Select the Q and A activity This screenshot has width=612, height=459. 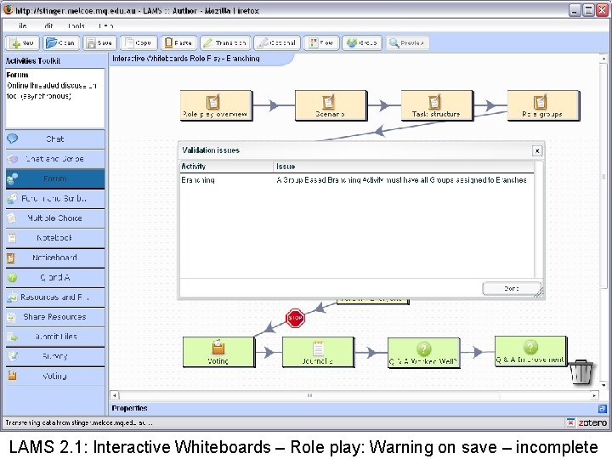tap(55, 277)
